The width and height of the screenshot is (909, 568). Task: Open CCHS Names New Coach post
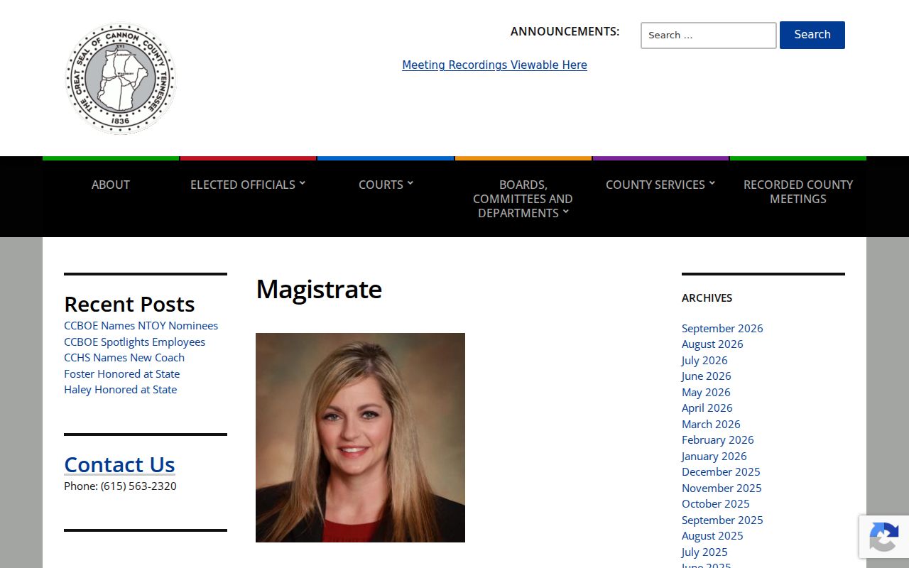click(124, 358)
